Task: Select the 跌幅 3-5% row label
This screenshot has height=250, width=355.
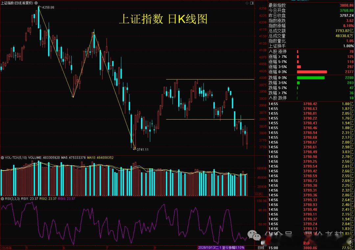Action: pos(277,83)
